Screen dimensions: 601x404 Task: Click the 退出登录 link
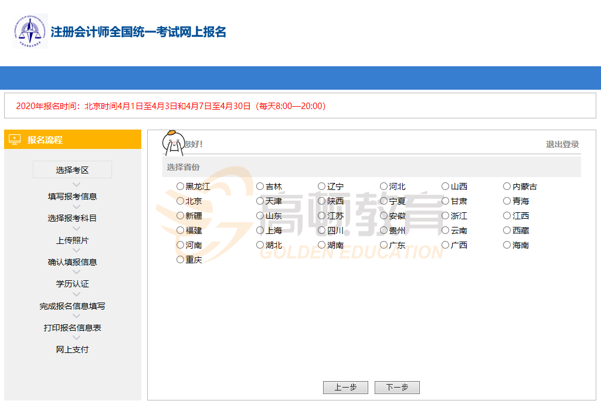click(562, 144)
